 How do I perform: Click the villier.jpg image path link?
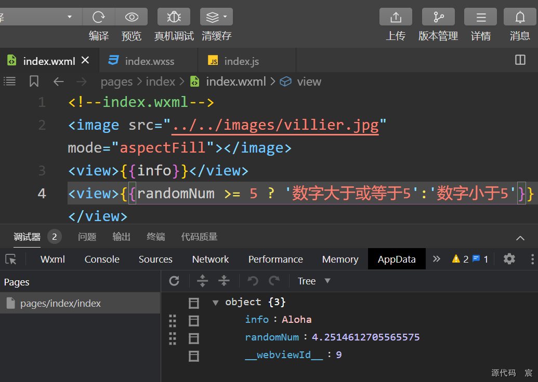pos(275,126)
